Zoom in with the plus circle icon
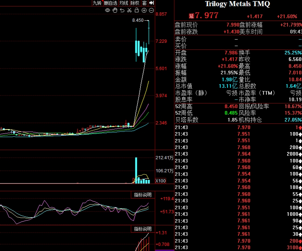The width and height of the screenshot is (302, 251). pos(144,11)
